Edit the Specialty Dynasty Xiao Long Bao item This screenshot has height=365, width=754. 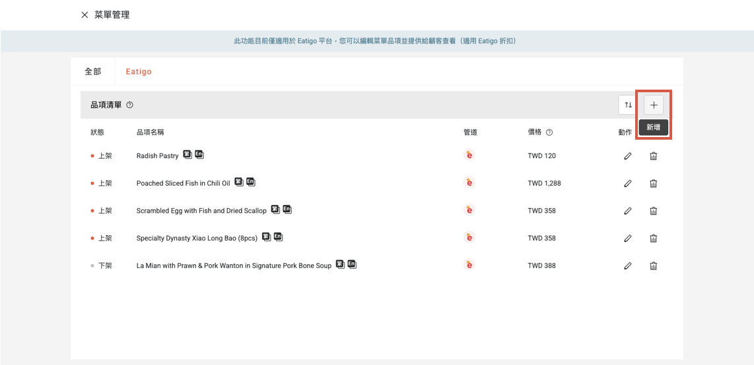tap(628, 239)
